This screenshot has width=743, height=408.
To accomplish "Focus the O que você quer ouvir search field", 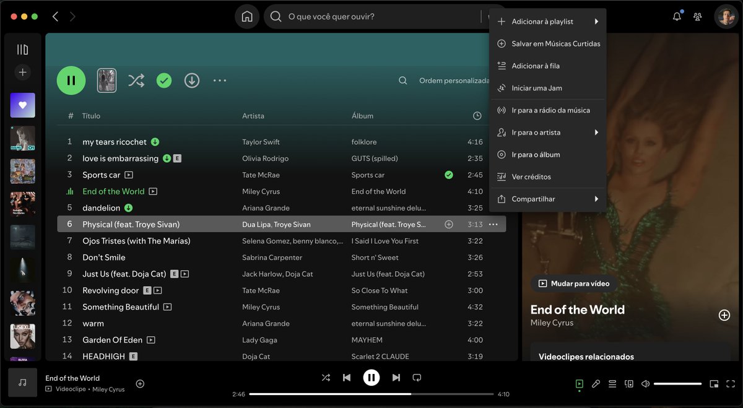I will pyautogui.click(x=371, y=17).
